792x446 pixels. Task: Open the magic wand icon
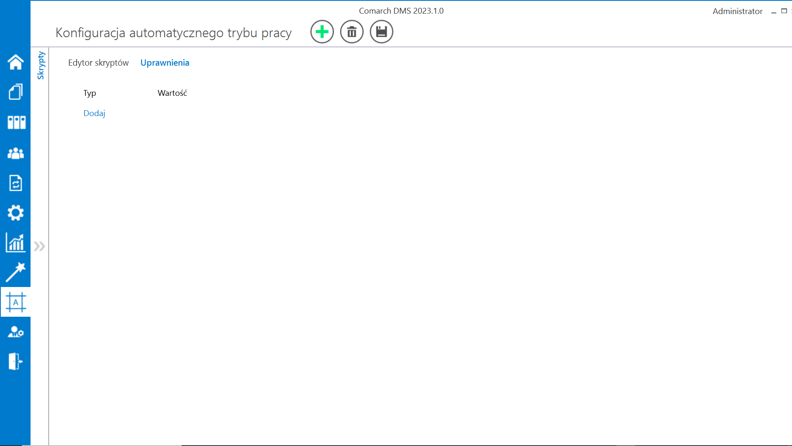(16, 272)
